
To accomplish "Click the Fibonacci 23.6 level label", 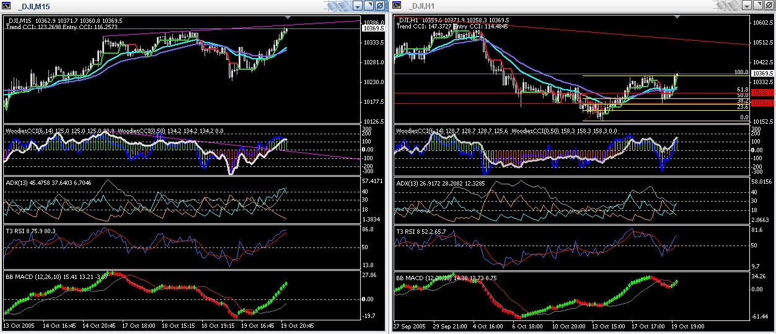I will coord(744,106).
